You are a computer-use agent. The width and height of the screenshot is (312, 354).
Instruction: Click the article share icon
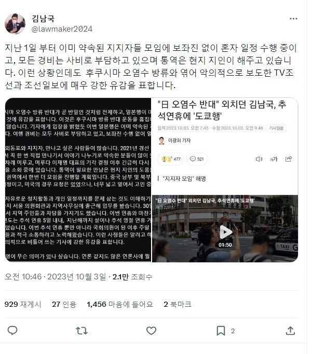(289, 159)
